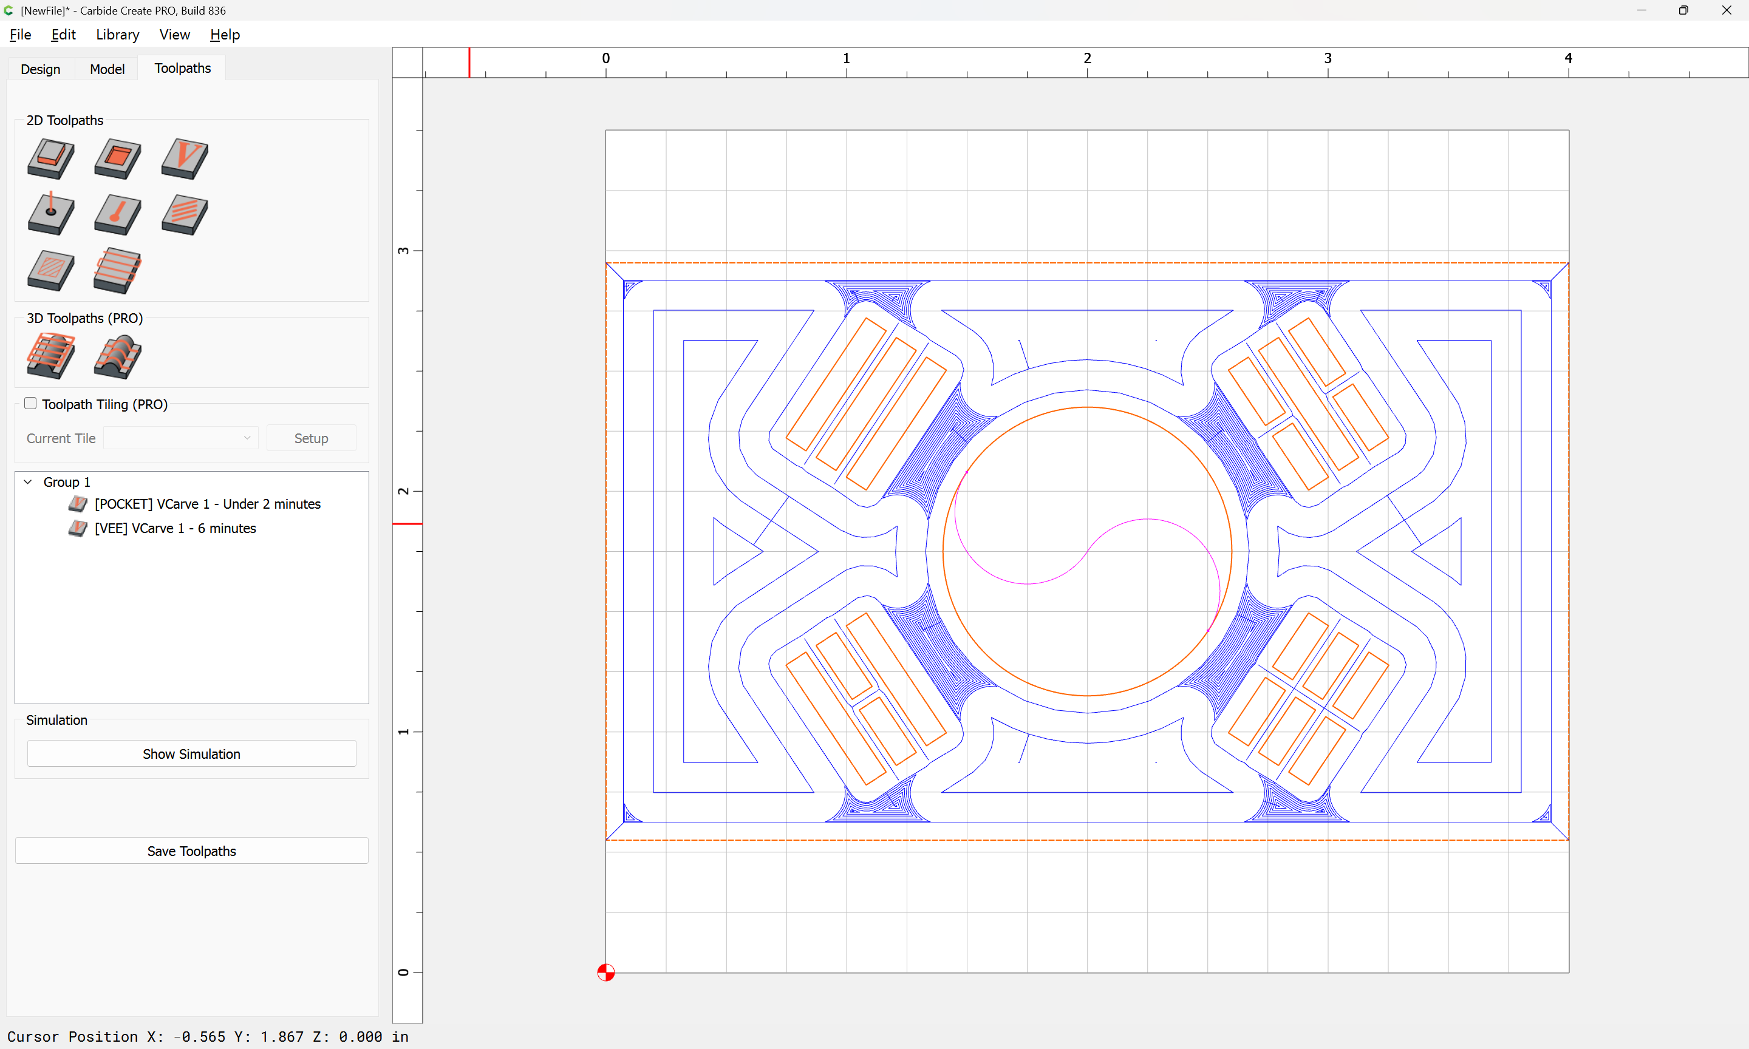The height and width of the screenshot is (1049, 1749).
Task: Select the POCKET VCarve 1 toolpath
Action: (207, 504)
